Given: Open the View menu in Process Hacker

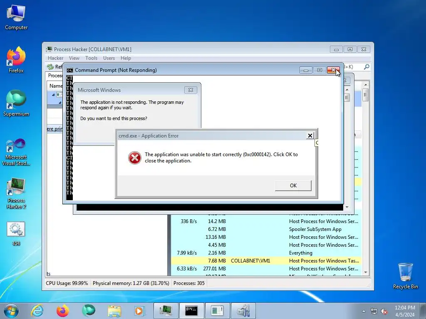Looking at the screenshot, I should coord(74,58).
